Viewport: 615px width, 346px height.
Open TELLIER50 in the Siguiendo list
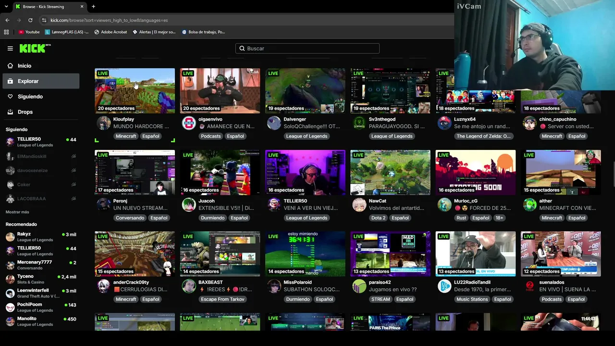click(41, 142)
